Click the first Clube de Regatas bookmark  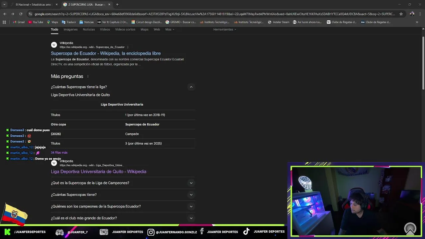[342, 22]
